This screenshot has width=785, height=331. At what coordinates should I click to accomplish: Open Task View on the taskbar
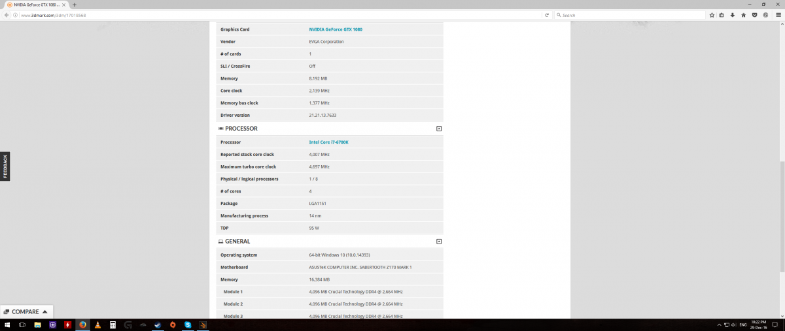coord(22,325)
